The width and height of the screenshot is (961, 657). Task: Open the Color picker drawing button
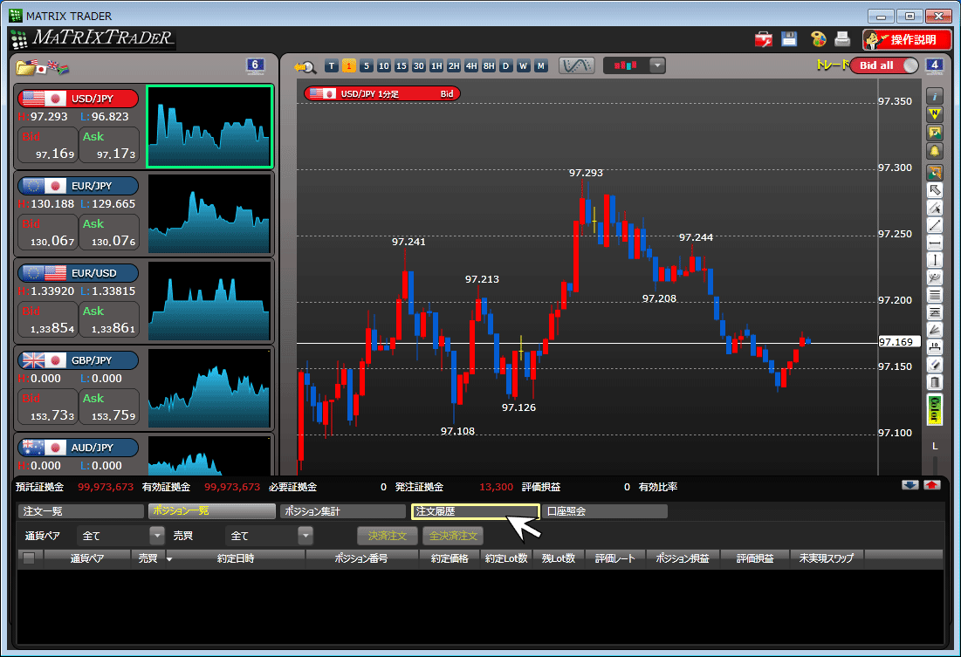(934, 409)
